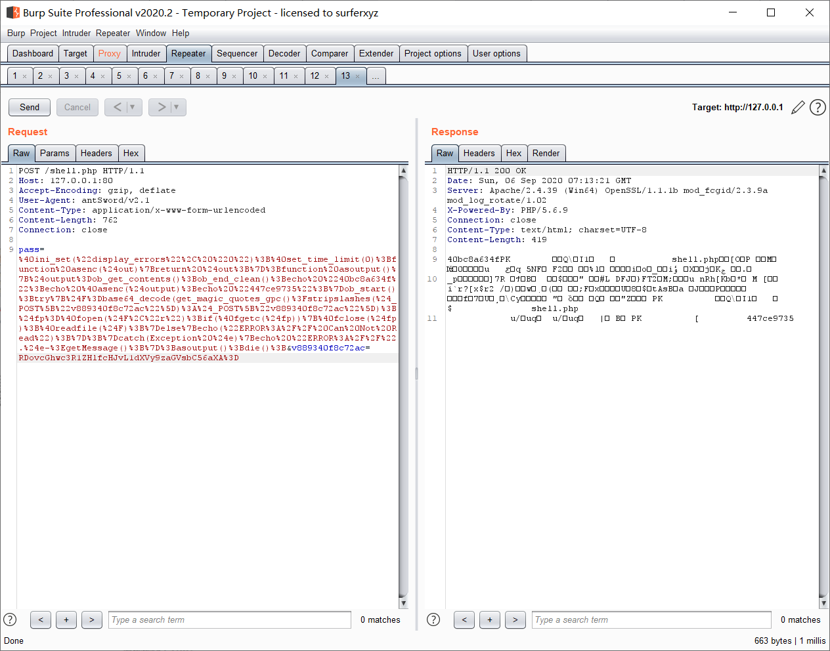Click the plus button in request search
Viewport: 830px width, 651px height.
[66, 619]
